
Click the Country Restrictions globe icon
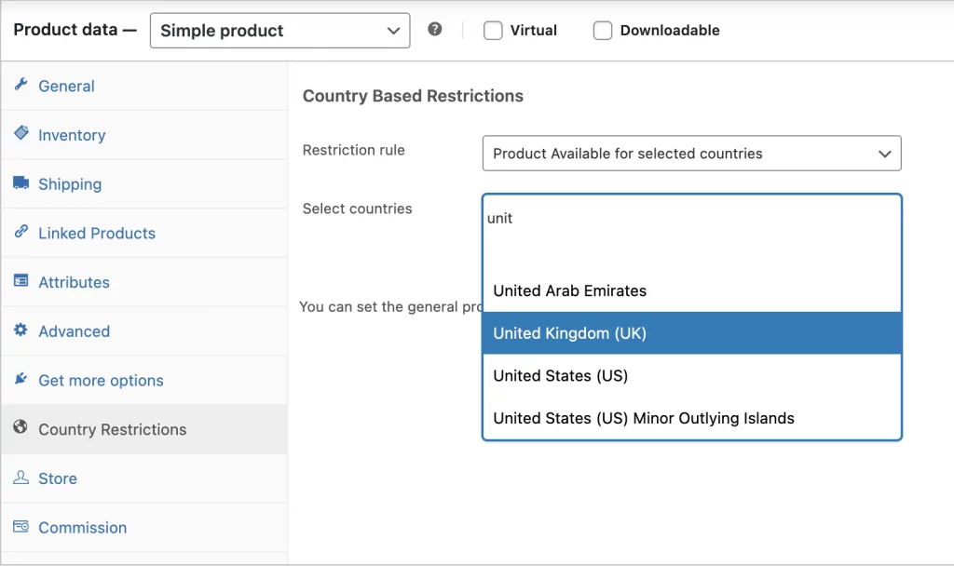coord(20,428)
